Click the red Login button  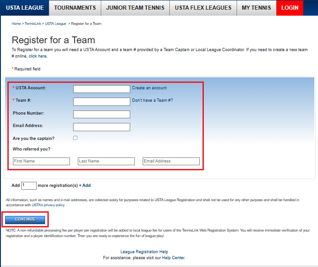[289, 8]
